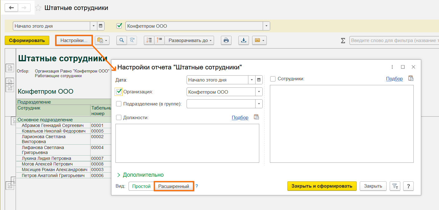Uncheck organization checkbox on main form
This screenshot has width=439, height=210.
click(x=119, y=26)
